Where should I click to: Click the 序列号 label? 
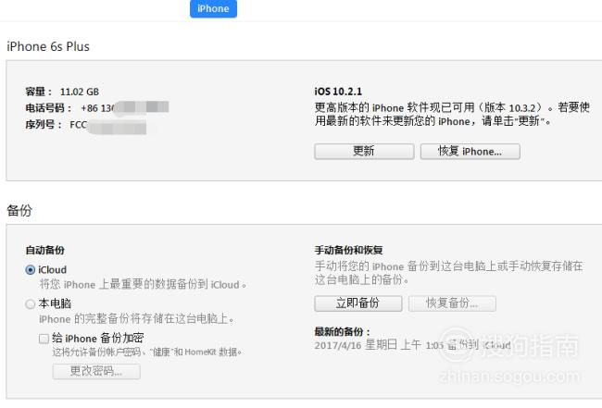[44, 125]
